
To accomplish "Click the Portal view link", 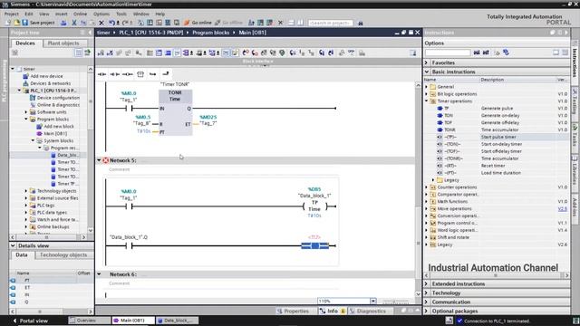I will pyautogui.click(x=30, y=321).
